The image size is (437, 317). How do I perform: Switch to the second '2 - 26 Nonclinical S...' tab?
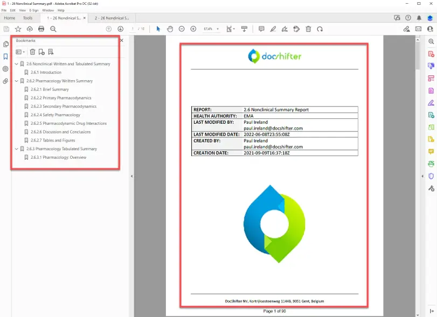(x=112, y=18)
